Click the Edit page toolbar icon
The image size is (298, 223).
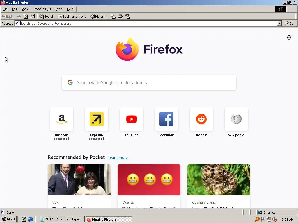coord(113,17)
